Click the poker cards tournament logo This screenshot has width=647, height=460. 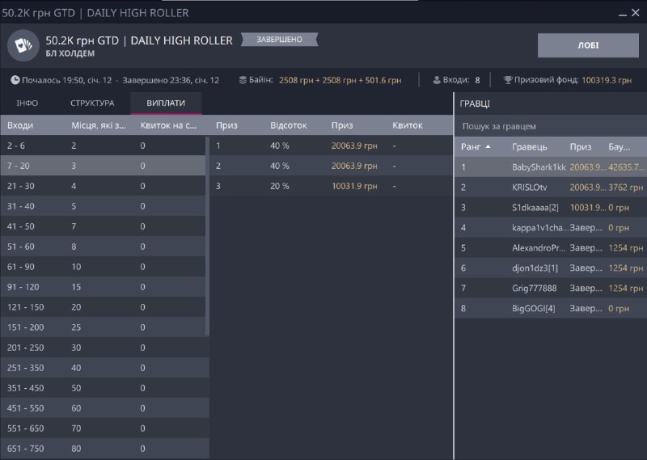pyautogui.click(x=22, y=46)
